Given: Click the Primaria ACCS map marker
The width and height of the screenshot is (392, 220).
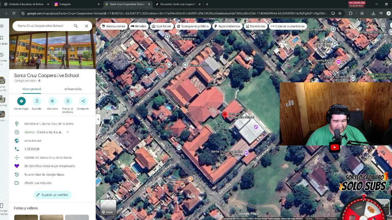Looking at the screenshot, I should tap(185, 65).
